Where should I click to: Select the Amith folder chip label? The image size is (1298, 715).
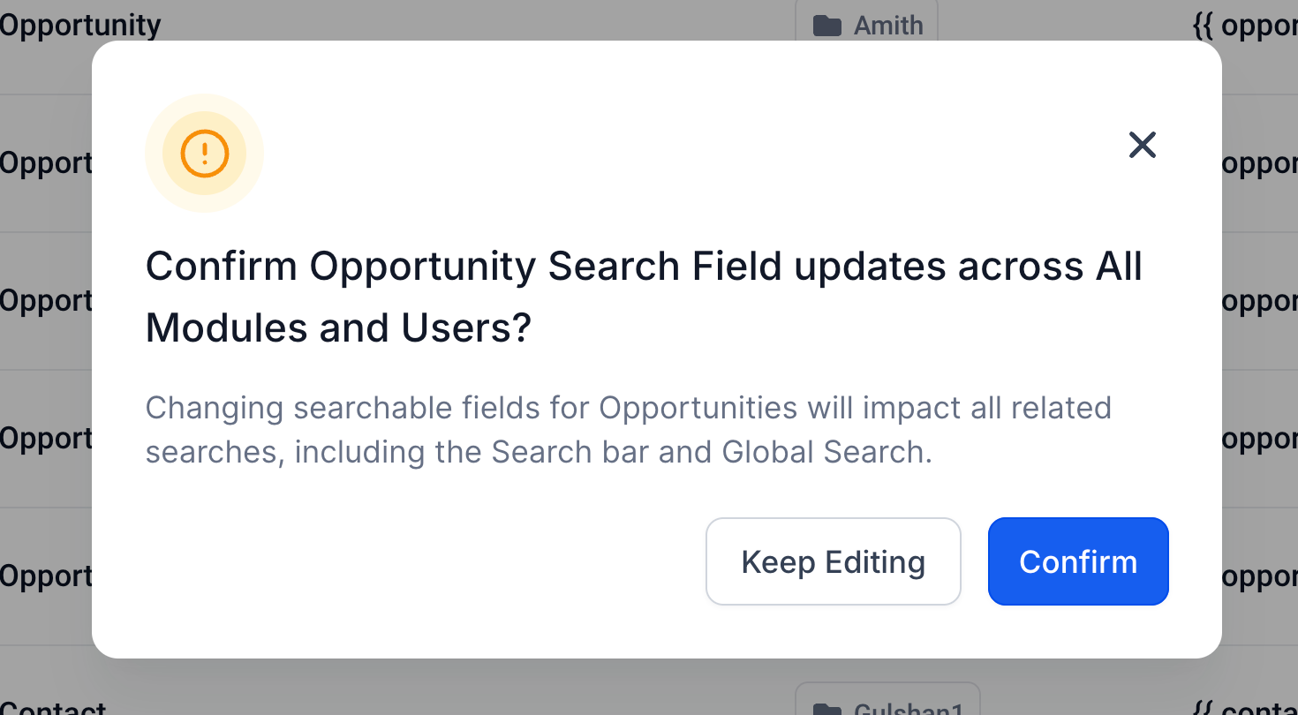(887, 26)
